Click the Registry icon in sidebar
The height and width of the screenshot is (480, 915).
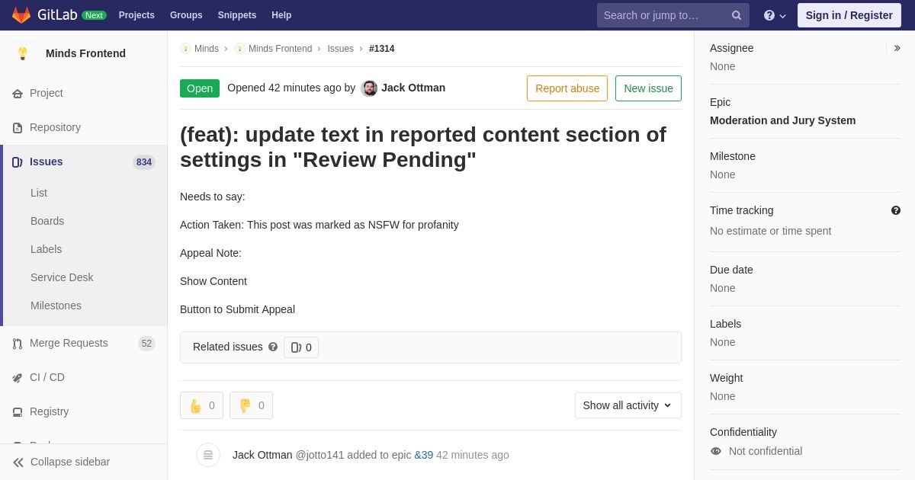[x=18, y=412]
